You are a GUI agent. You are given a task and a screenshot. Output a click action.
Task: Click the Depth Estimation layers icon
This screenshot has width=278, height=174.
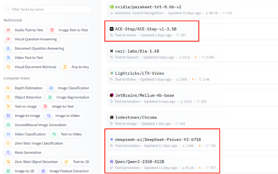(x=8, y=88)
